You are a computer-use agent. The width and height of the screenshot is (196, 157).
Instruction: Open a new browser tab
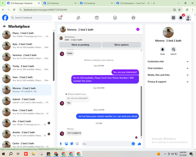(x=154, y=3)
